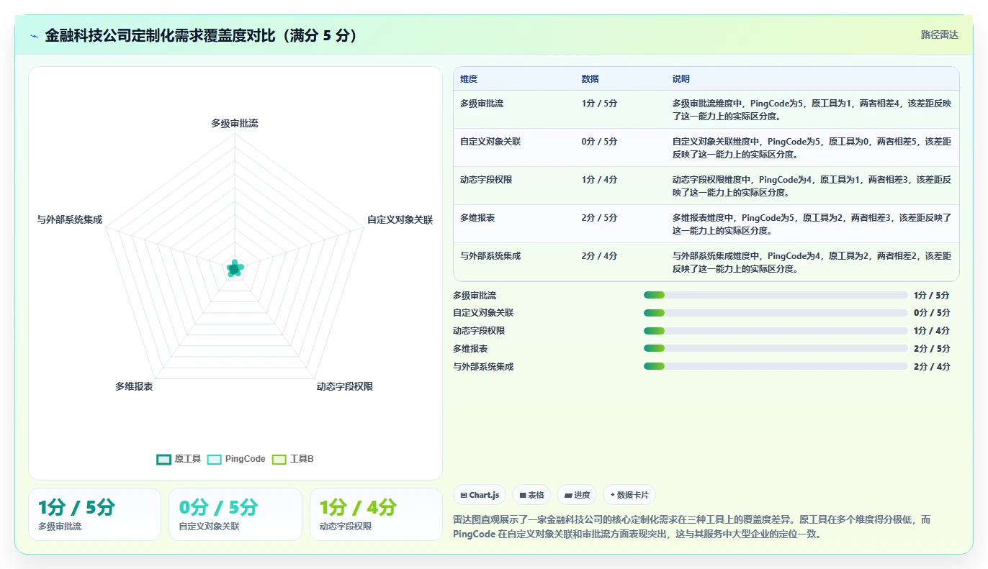The height and width of the screenshot is (569, 988).
Task: Toggle the 工具B legend swatch
Action: pyautogui.click(x=279, y=460)
